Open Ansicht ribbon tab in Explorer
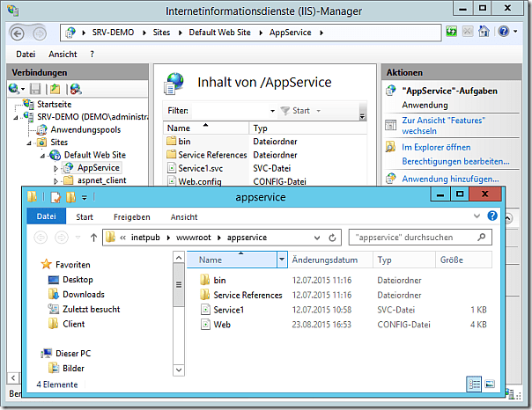This screenshot has width=532, height=410. (x=184, y=216)
